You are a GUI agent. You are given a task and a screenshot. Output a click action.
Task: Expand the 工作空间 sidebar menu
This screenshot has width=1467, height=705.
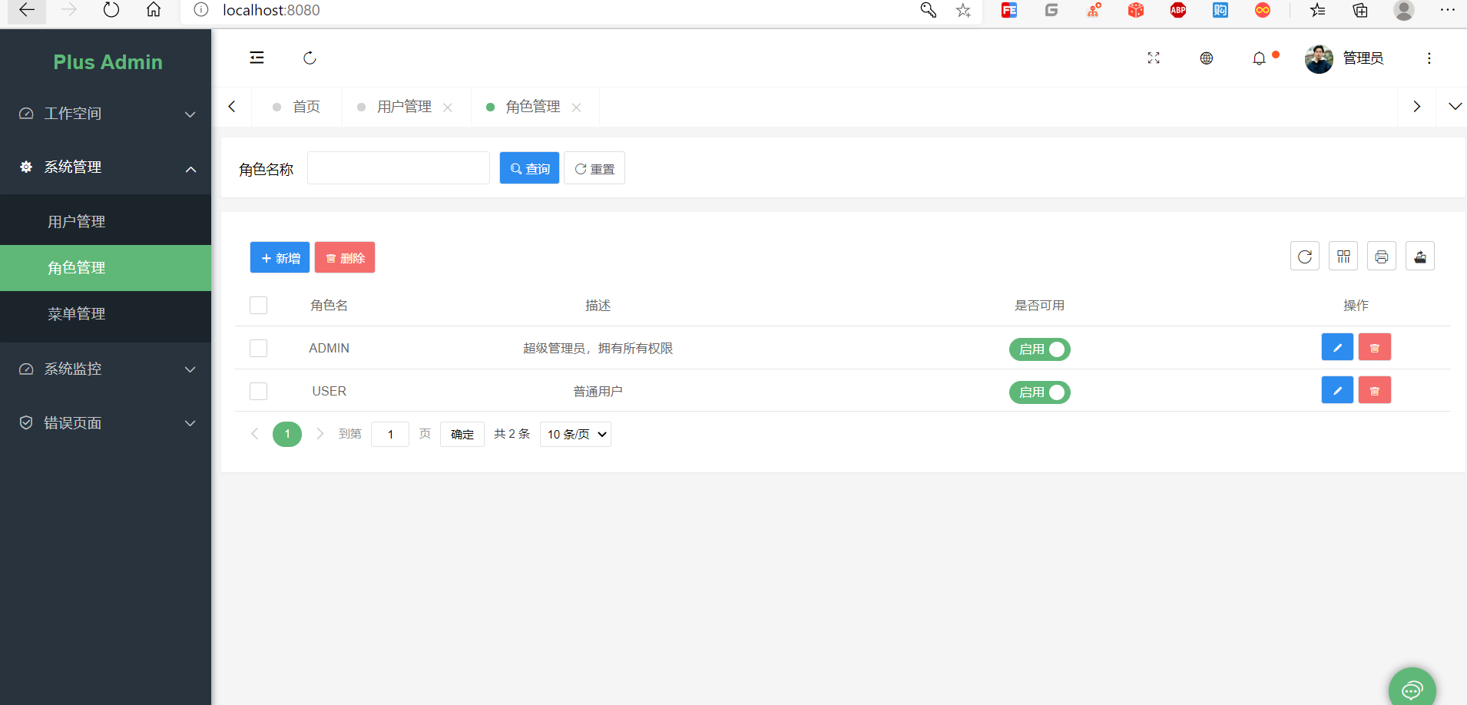(x=105, y=114)
